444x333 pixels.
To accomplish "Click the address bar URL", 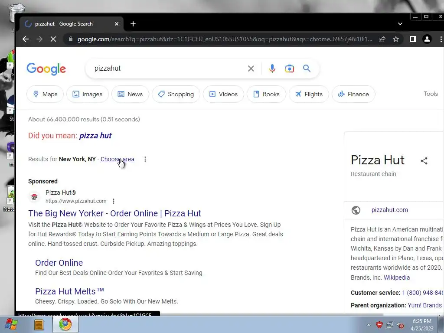I will point(225,39).
